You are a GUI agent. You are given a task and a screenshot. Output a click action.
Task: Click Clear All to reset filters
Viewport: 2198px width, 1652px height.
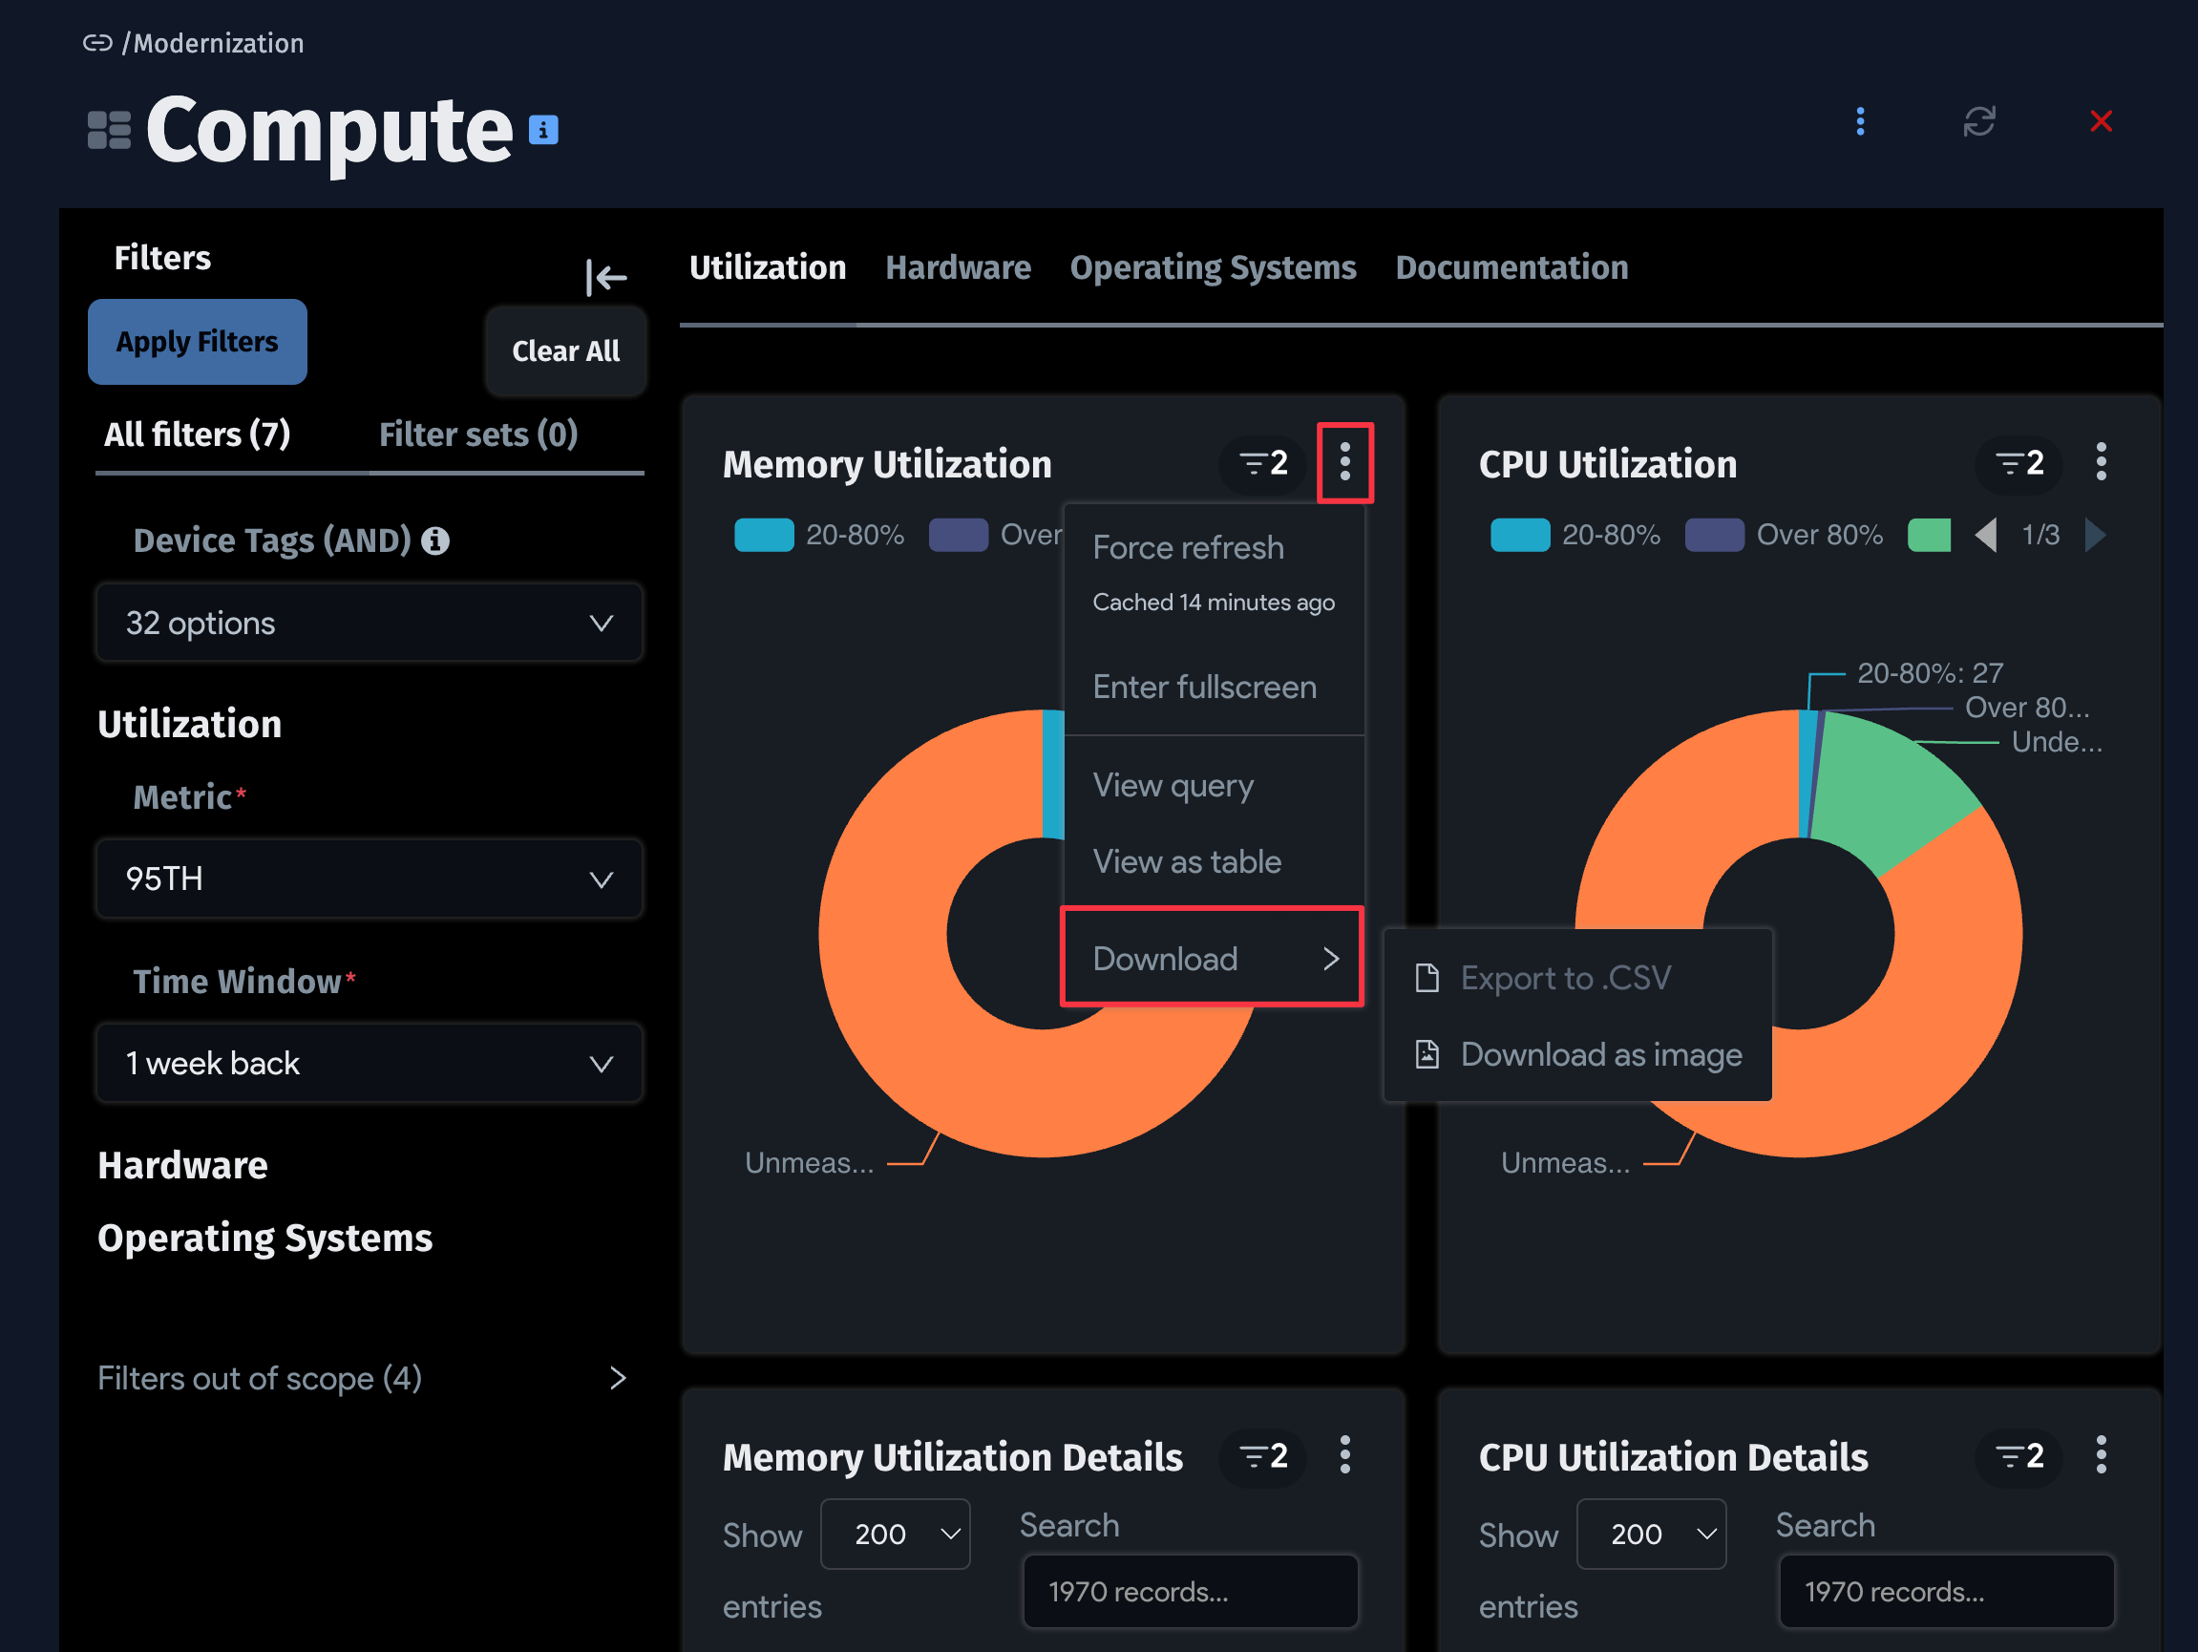(x=565, y=350)
